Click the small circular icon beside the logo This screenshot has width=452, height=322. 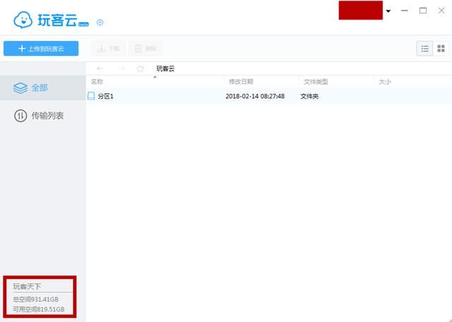[x=100, y=23]
